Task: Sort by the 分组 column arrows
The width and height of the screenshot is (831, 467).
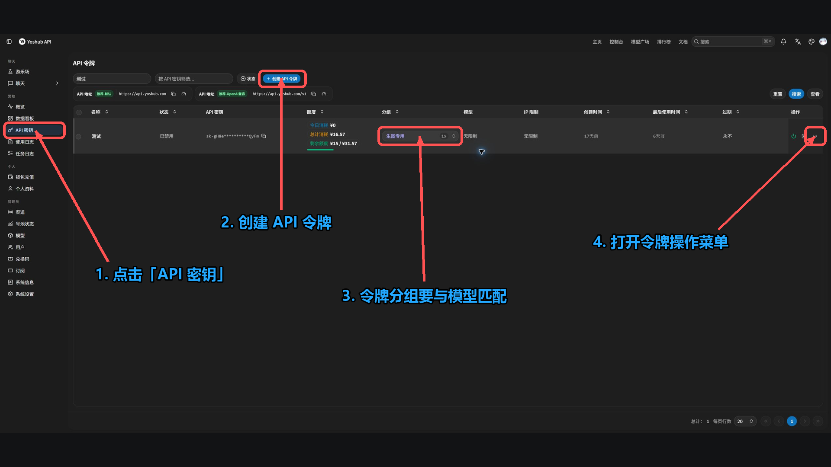Action: (x=397, y=112)
